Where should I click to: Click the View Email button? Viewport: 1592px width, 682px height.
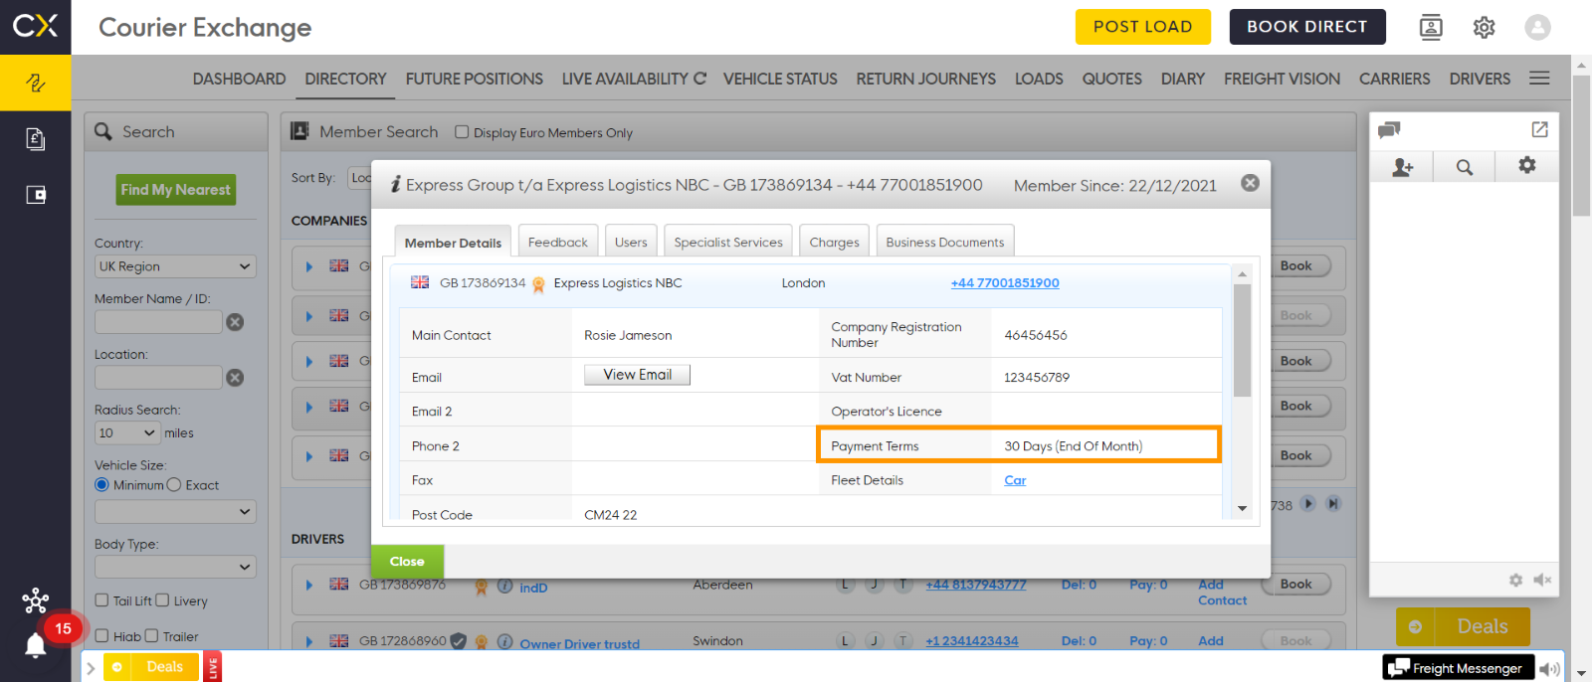tap(637, 375)
